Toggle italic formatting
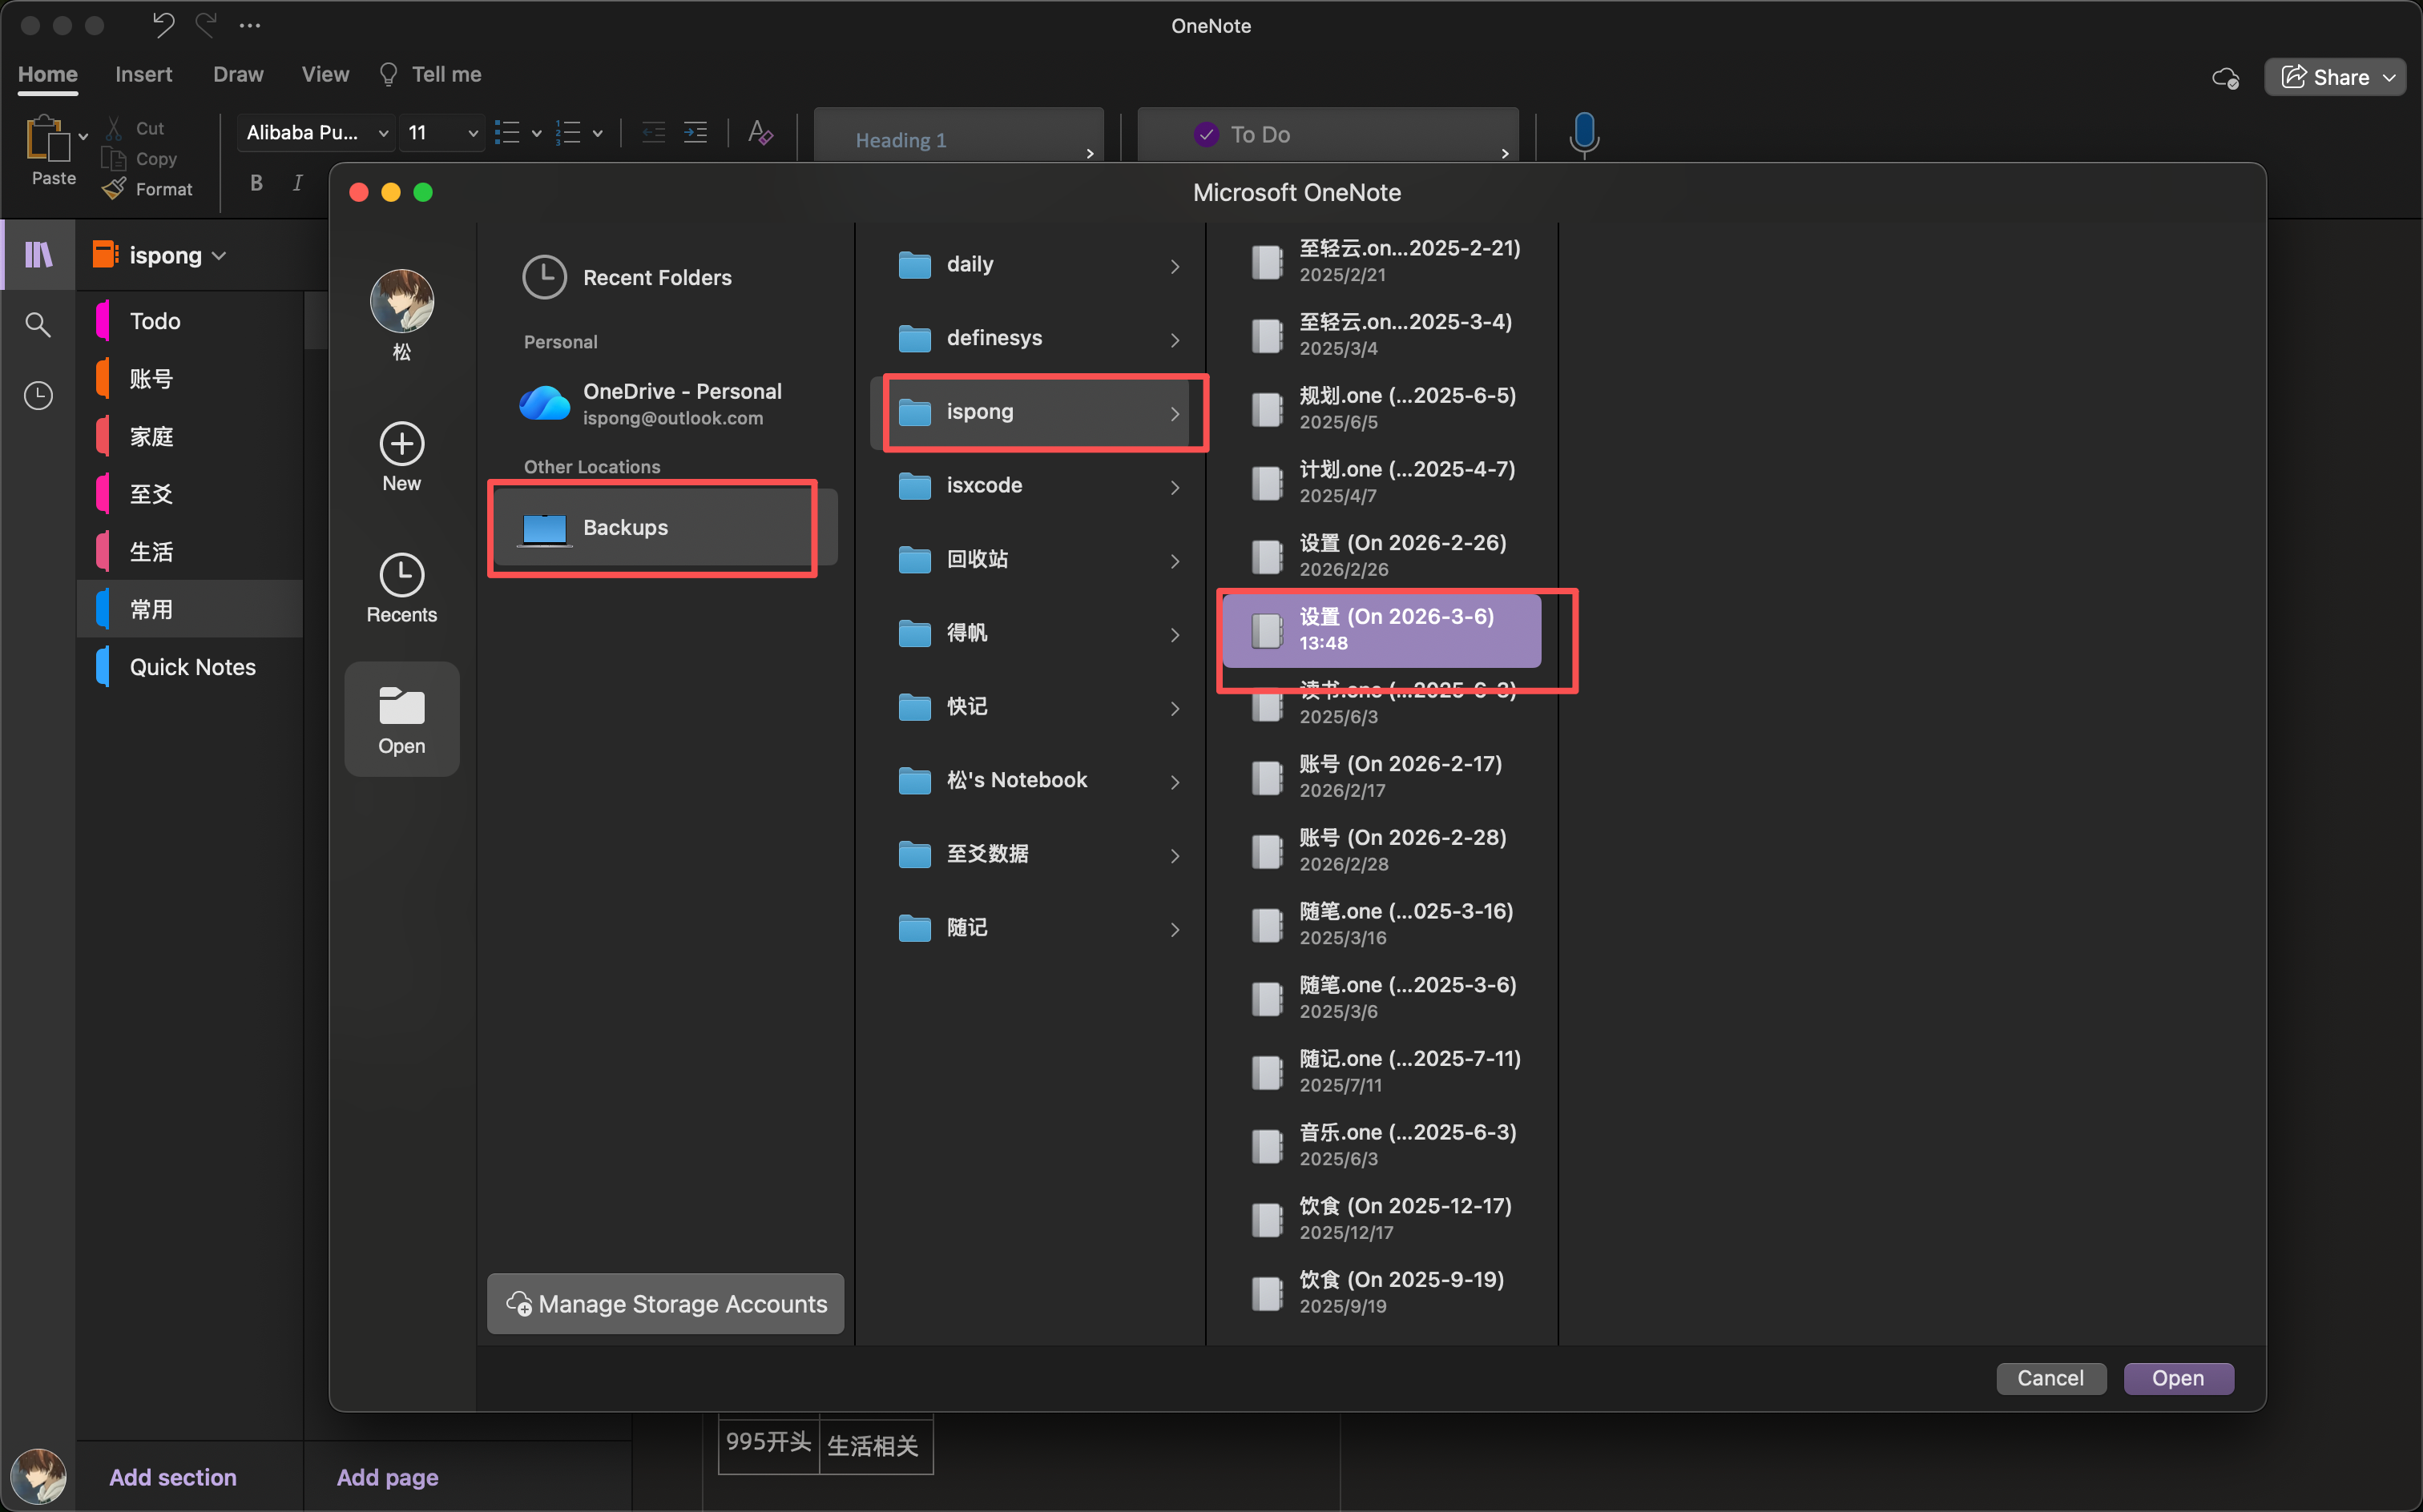 click(297, 183)
